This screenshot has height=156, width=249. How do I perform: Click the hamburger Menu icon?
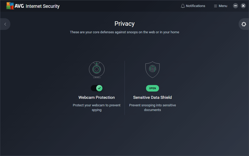coord(215,6)
